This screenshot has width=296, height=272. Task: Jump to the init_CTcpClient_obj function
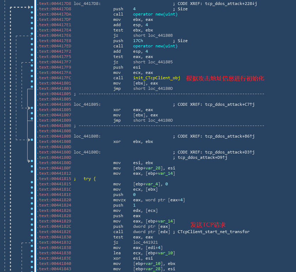click(x=156, y=78)
